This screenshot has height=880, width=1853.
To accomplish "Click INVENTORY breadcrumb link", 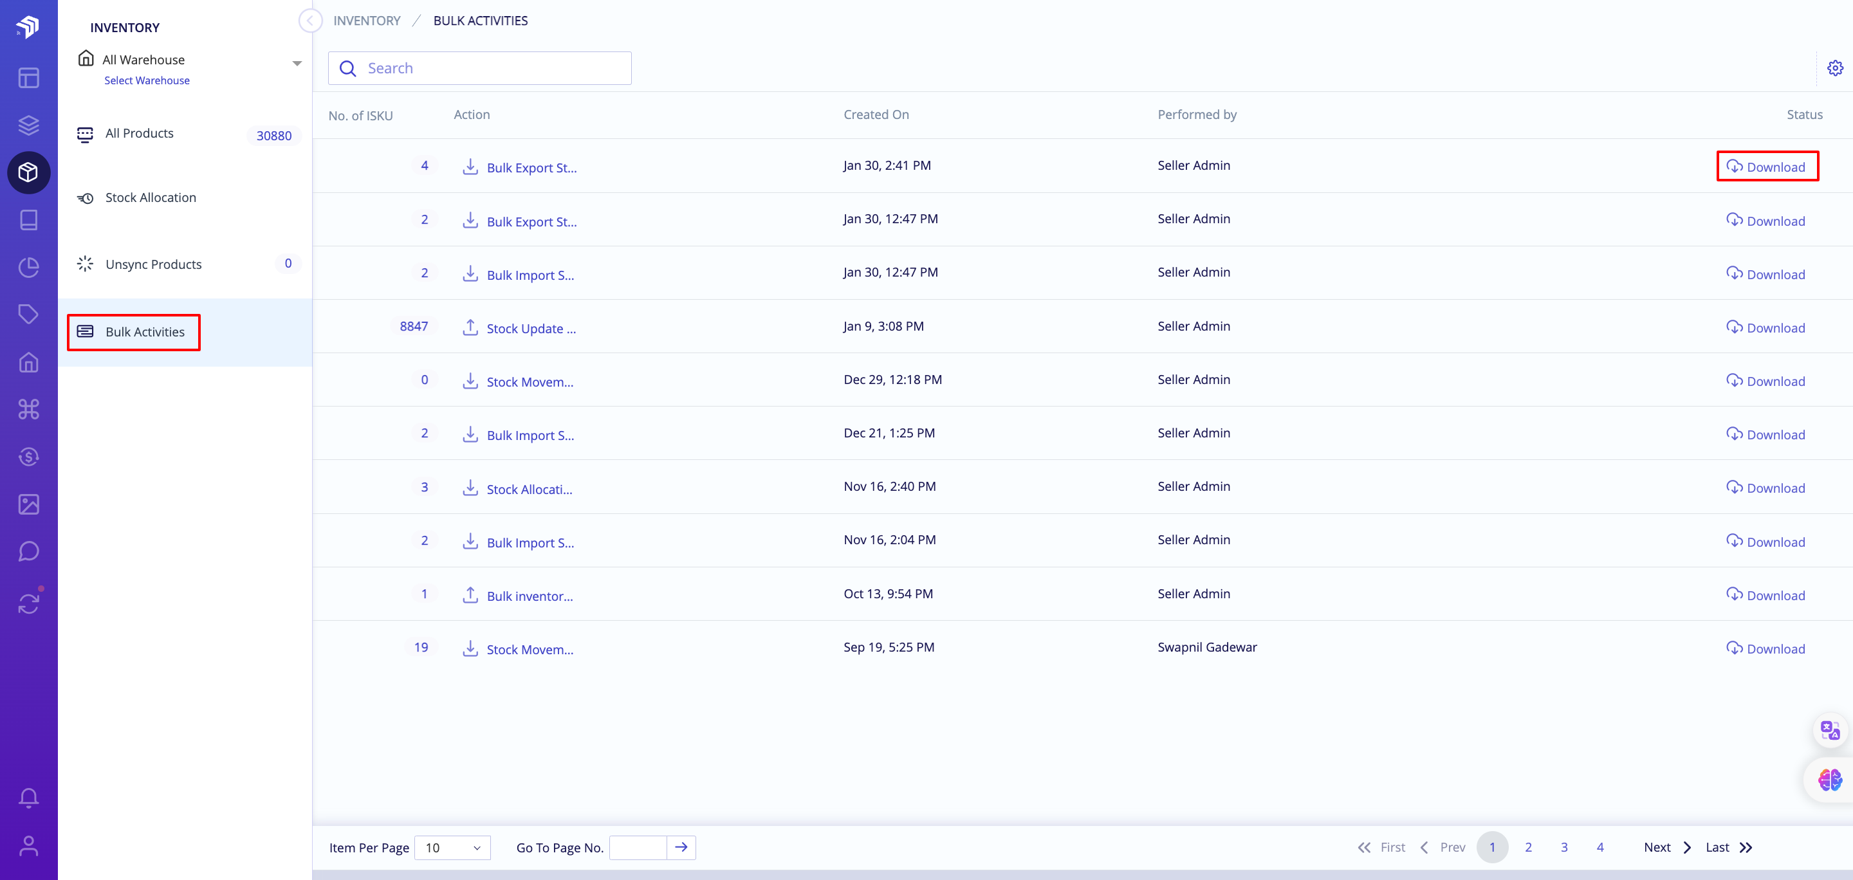I will click(x=367, y=21).
